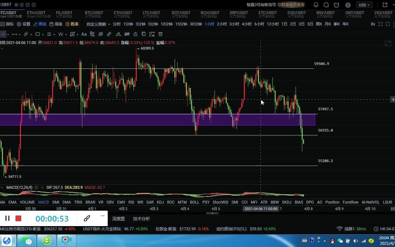Image resolution: width=395 pixels, height=247 pixels.
Task: Select the Aa text annotation tool
Action: [x=84, y=34]
